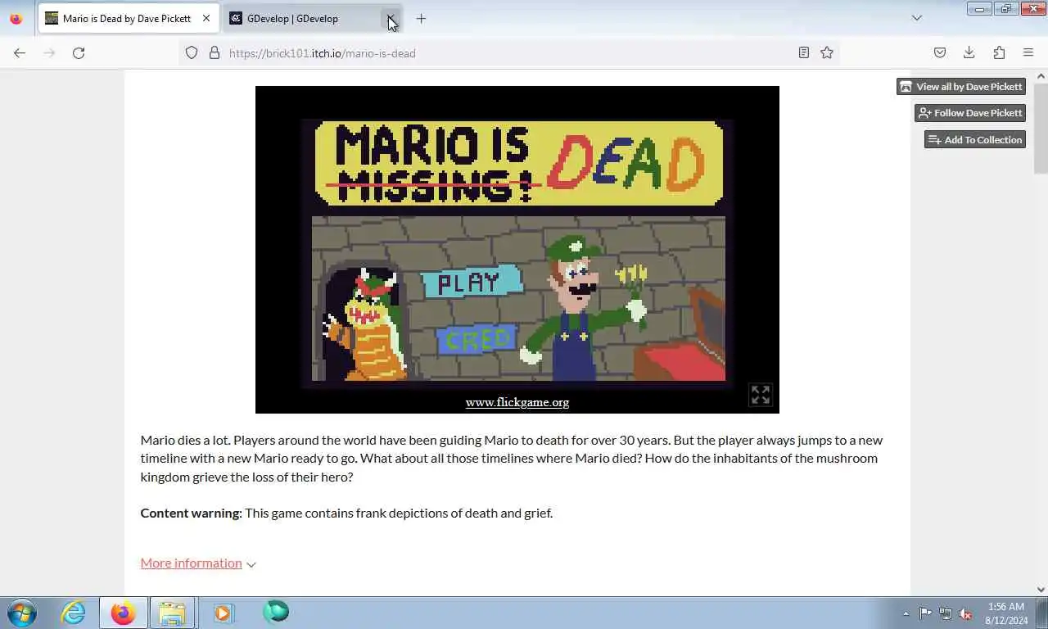Toggle reader view icon in address bar
Image resolution: width=1048 pixels, height=629 pixels.
[804, 53]
